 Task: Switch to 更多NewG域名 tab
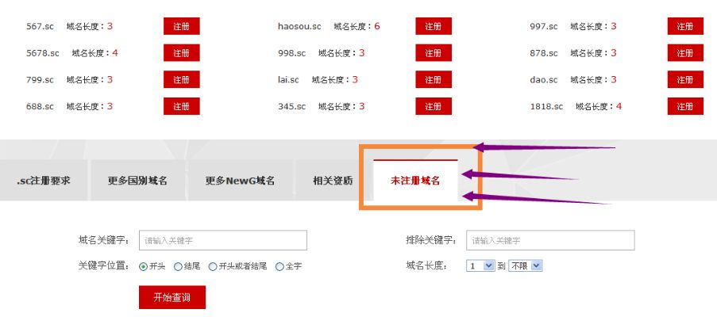tap(240, 181)
